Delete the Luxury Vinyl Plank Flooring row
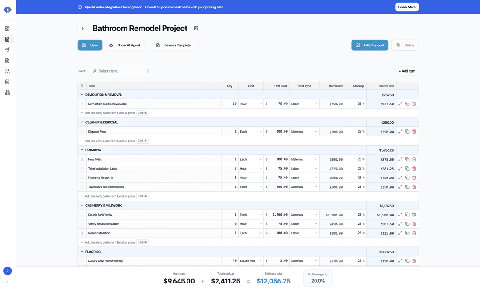The width and height of the screenshot is (480, 290). 414,261
